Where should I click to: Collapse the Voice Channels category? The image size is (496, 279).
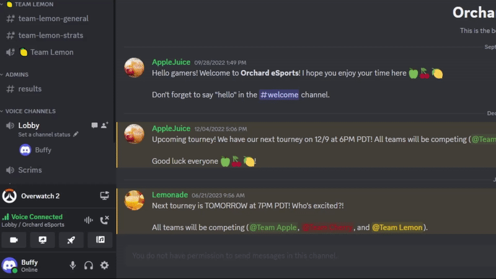[x=30, y=111]
